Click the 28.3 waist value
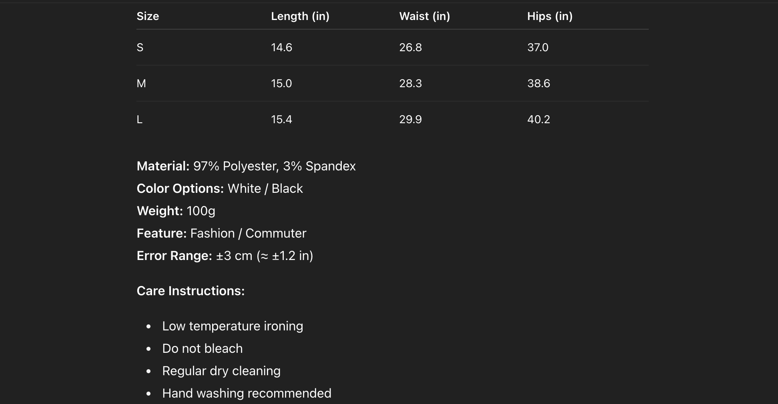The image size is (778, 404). click(410, 84)
